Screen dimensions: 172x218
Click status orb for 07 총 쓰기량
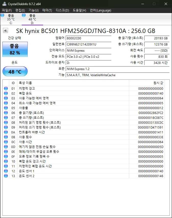point(6,118)
